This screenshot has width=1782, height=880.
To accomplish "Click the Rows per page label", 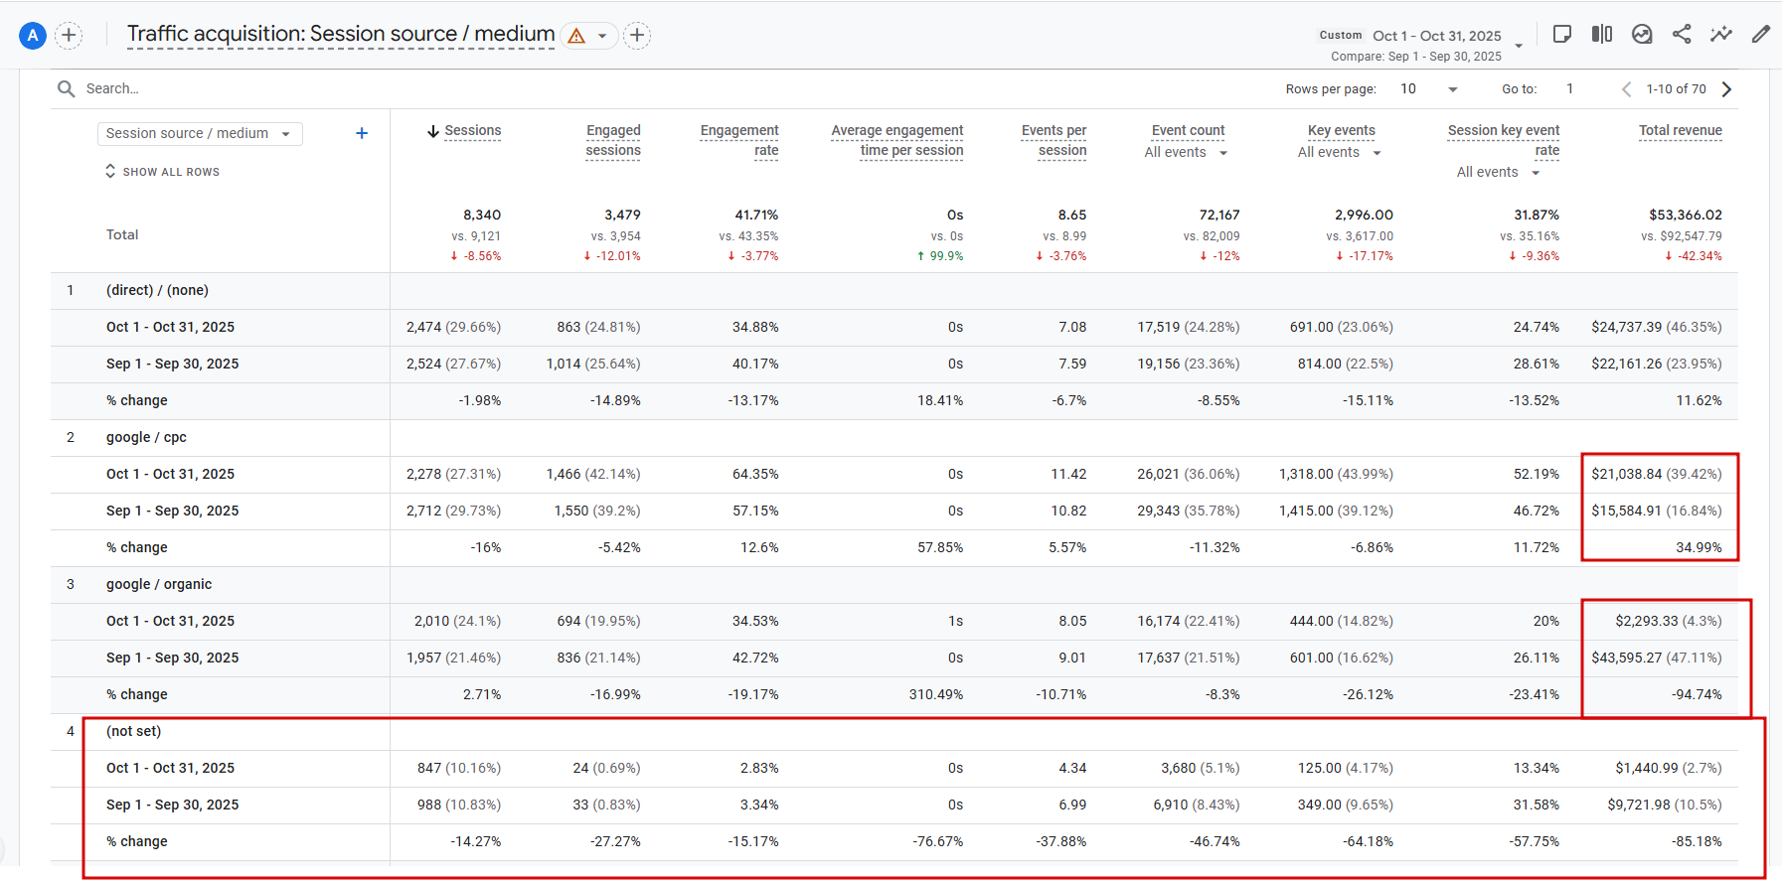I will click(x=1331, y=89).
